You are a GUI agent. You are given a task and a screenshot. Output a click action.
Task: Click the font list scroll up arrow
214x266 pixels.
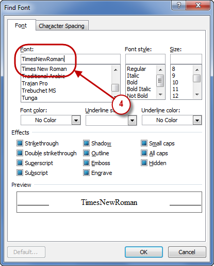pos(116,70)
